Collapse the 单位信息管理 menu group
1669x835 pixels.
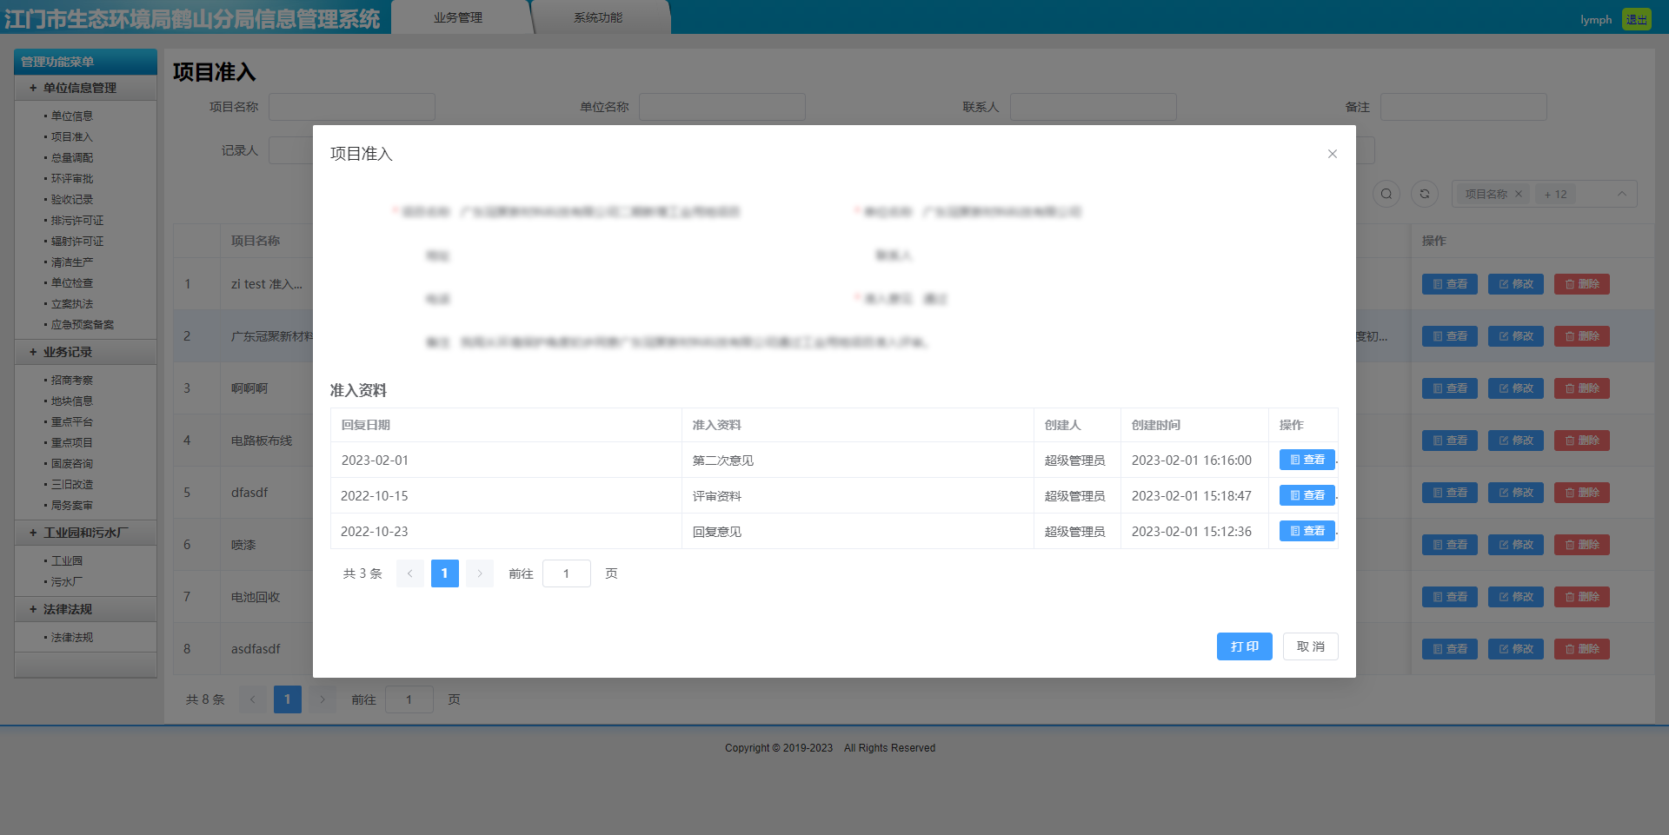click(x=85, y=88)
